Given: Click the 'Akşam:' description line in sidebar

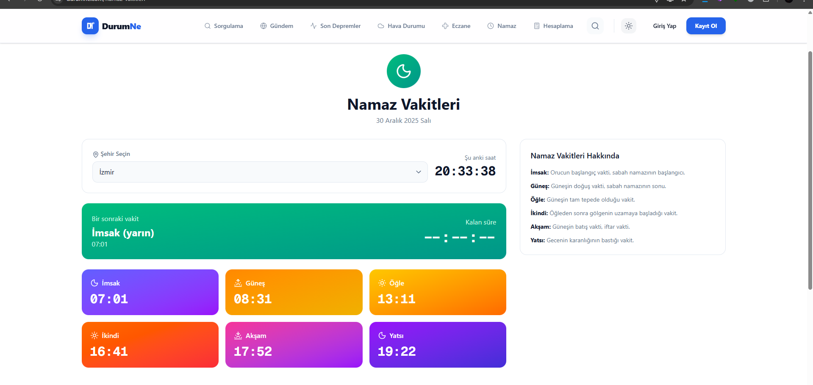Looking at the screenshot, I should (580, 227).
